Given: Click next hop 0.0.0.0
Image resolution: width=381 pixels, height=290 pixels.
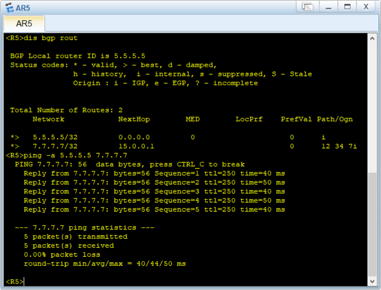Looking at the screenshot, I should coord(134,138).
